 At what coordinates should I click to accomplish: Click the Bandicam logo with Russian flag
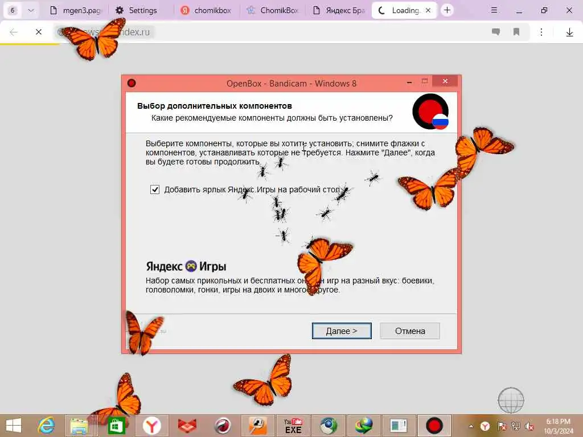430,112
